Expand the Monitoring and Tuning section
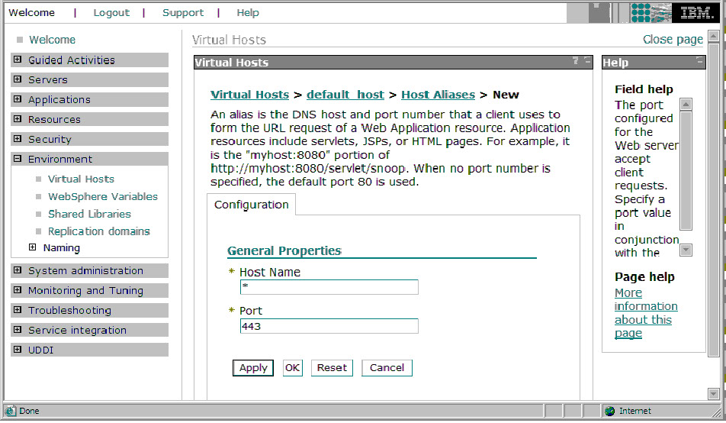 tap(18, 290)
